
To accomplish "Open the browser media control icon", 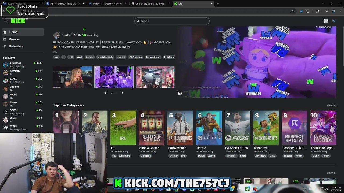I will click(327, 11).
